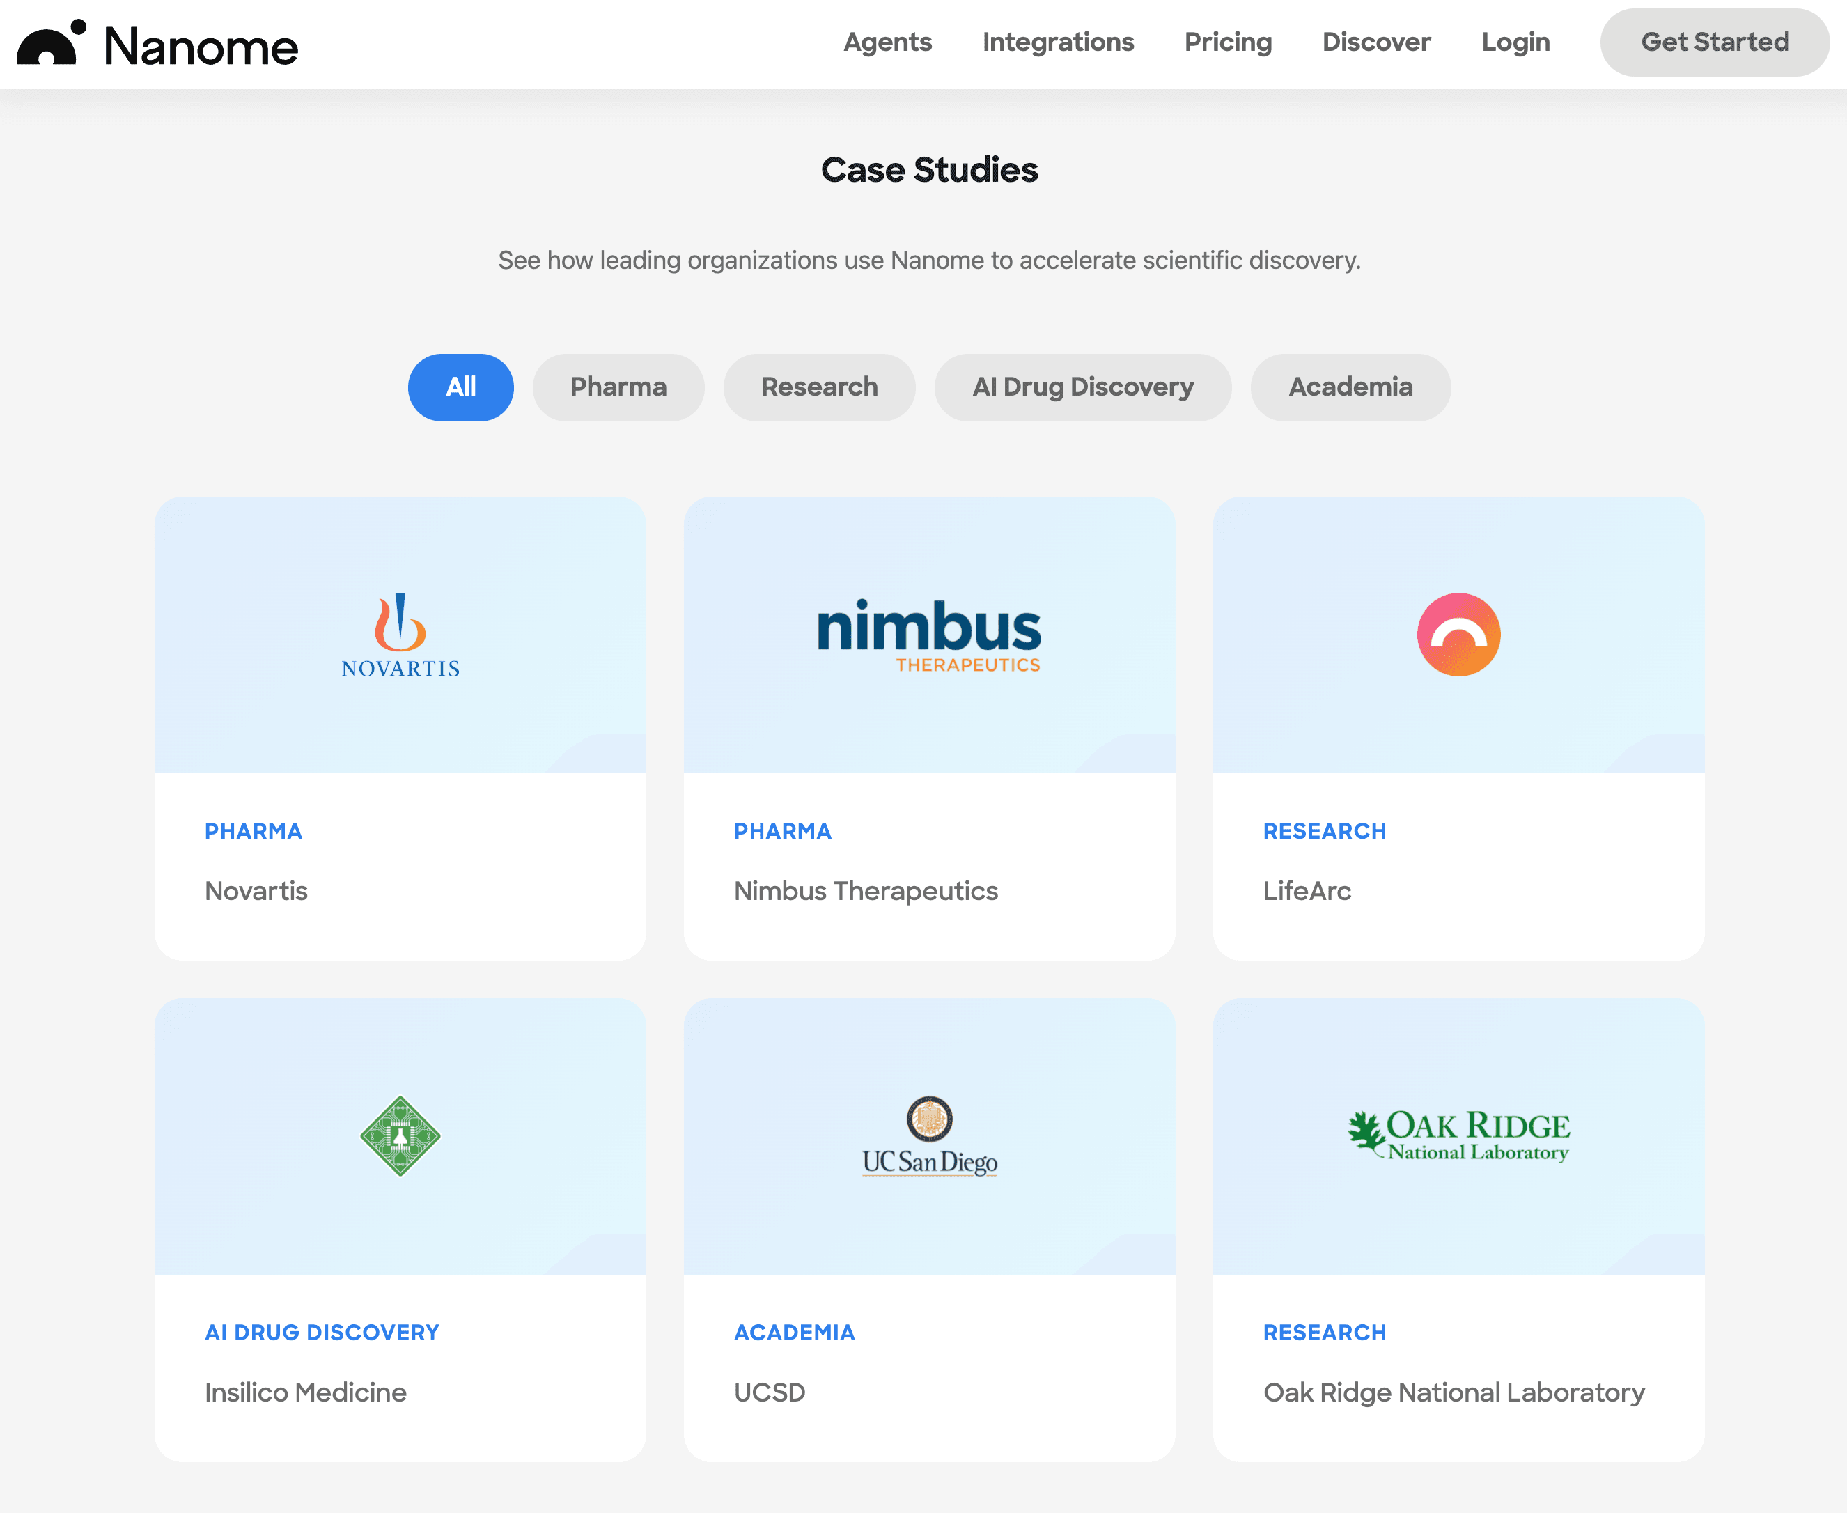The height and width of the screenshot is (1513, 1847).
Task: Navigate to the Integrations page
Action: 1058,42
